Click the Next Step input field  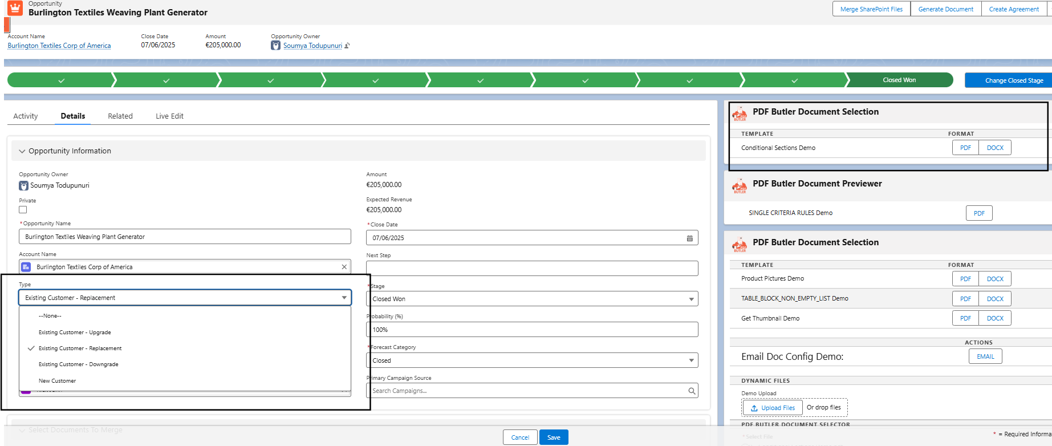[x=532, y=269]
